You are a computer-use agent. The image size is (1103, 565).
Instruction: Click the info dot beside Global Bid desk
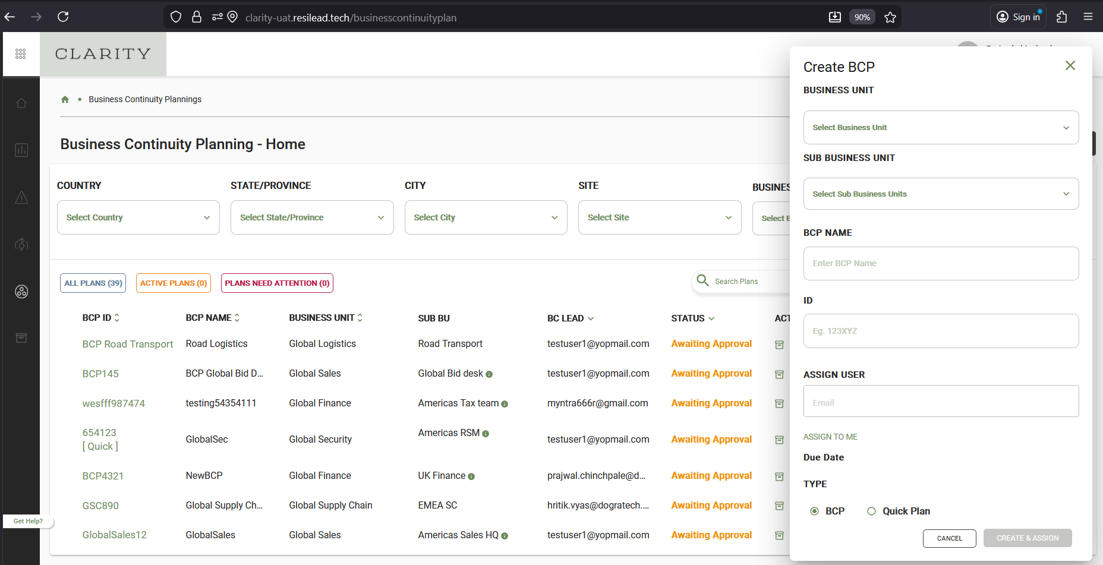(x=489, y=374)
